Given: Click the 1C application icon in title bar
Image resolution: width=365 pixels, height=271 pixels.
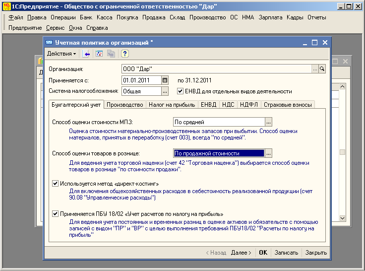Looking at the screenshot, I should click(6, 6).
